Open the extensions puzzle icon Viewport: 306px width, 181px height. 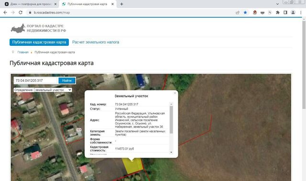tap(278, 12)
